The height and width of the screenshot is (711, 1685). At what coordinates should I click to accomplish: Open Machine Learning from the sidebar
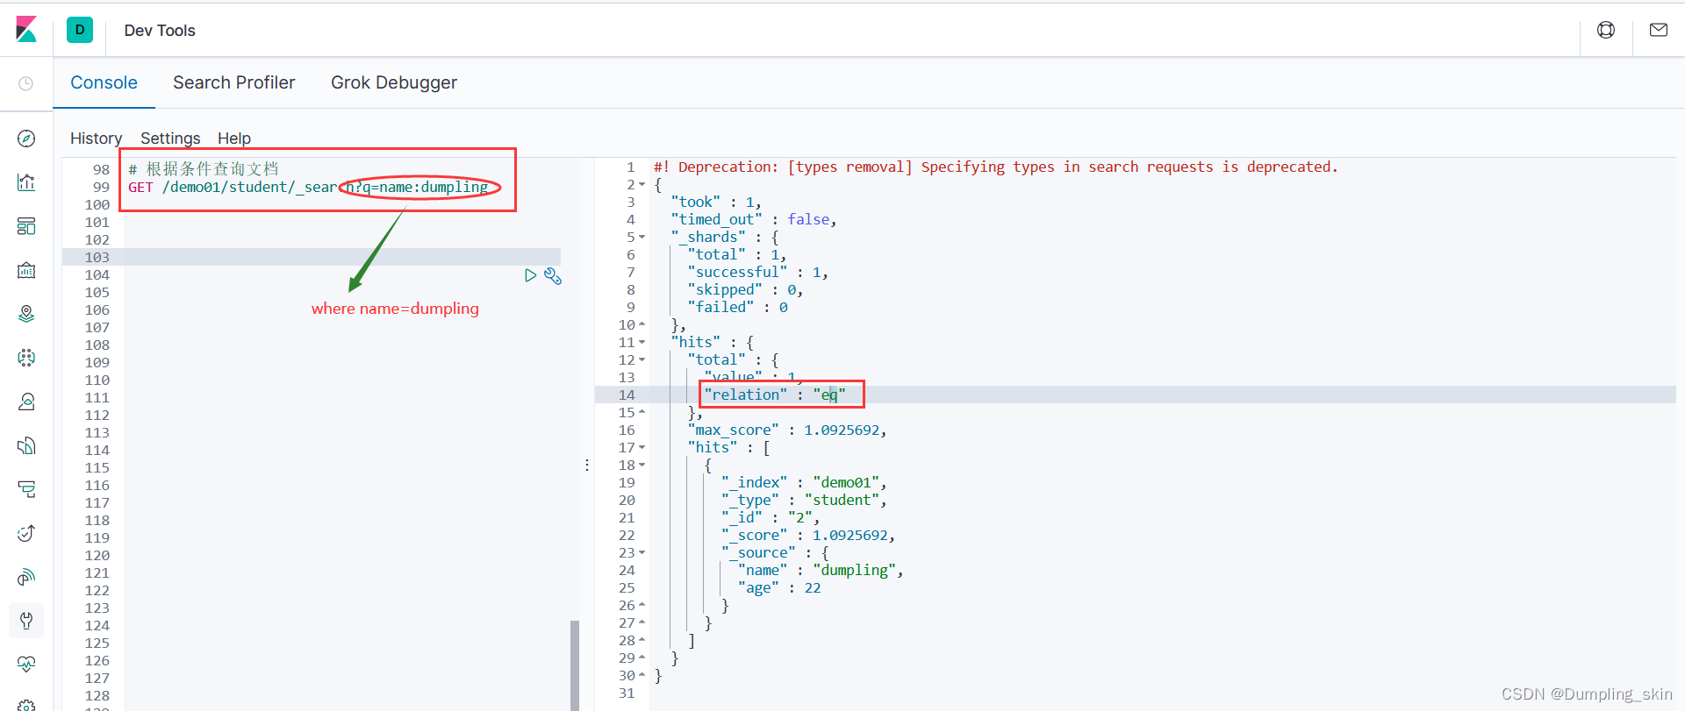coord(26,358)
